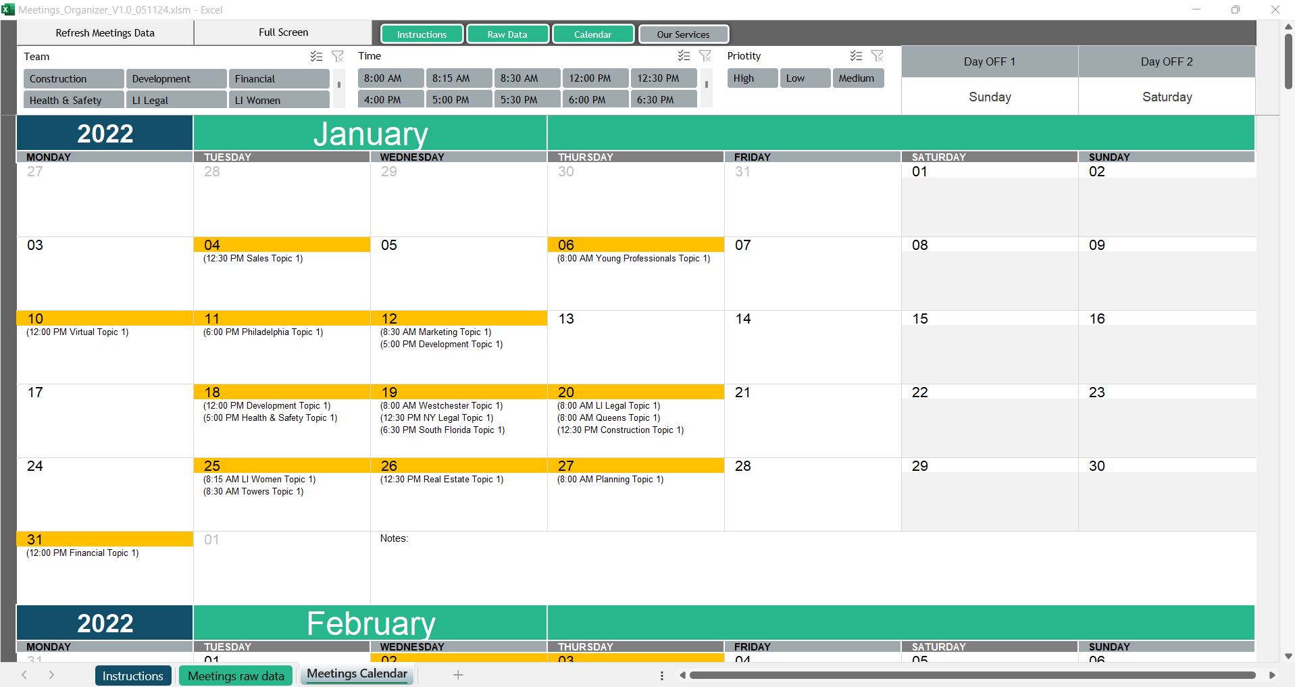Switch to the Meetings raw data sheet
The width and height of the screenshot is (1295, 687).
click(236, 676)
